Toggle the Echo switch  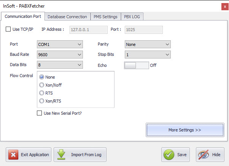coord(136,65)
